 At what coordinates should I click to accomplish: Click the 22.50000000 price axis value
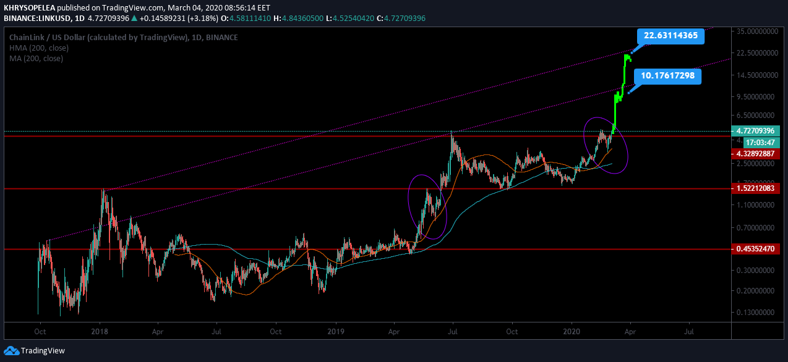(757, 53)
